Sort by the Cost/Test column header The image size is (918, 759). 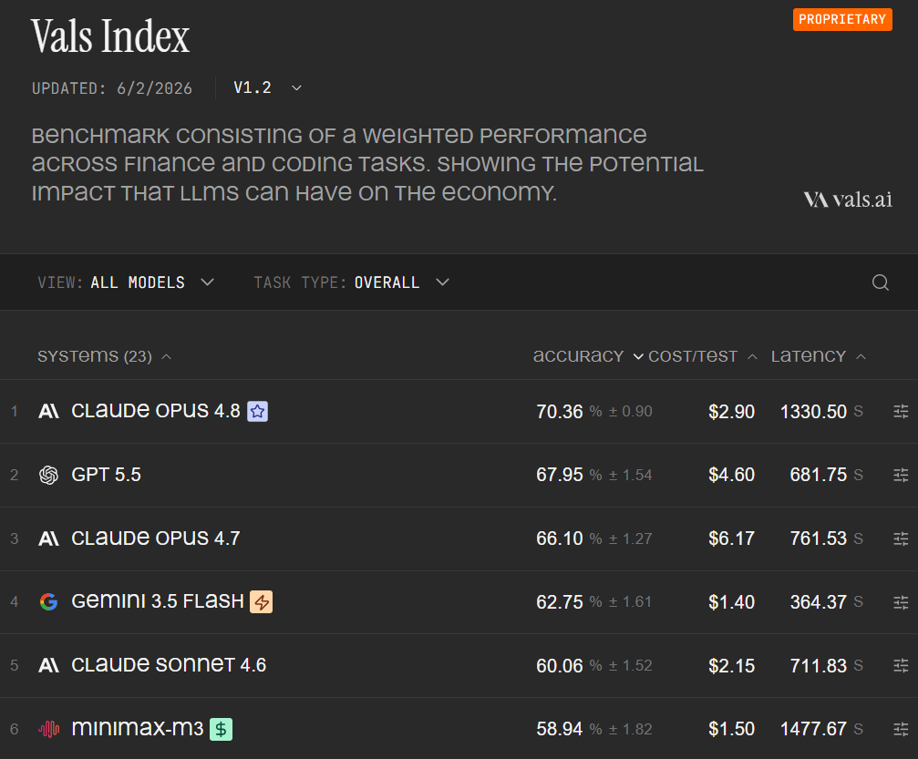(x=703, y=356)
